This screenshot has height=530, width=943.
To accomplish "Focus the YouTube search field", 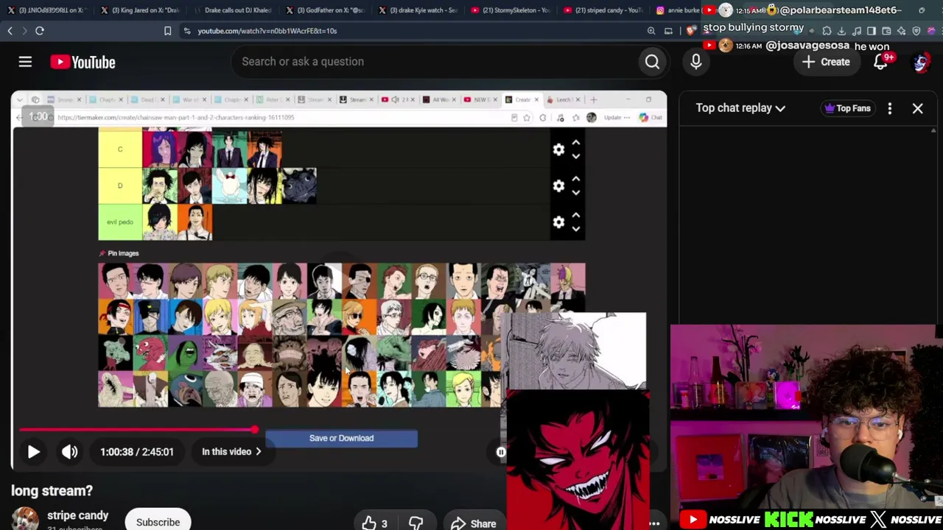I will tap(435, 62).
